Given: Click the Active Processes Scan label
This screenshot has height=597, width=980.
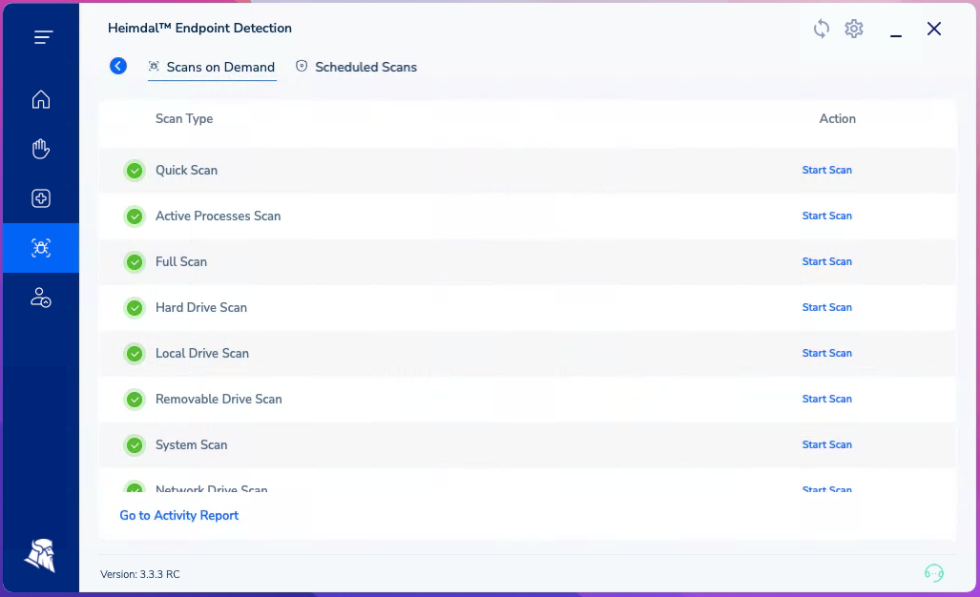Looking at the screenshot, I should (219, 216).
